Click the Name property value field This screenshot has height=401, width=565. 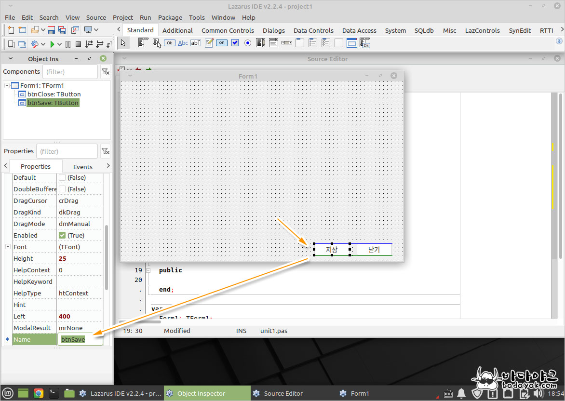pos(80,339)
